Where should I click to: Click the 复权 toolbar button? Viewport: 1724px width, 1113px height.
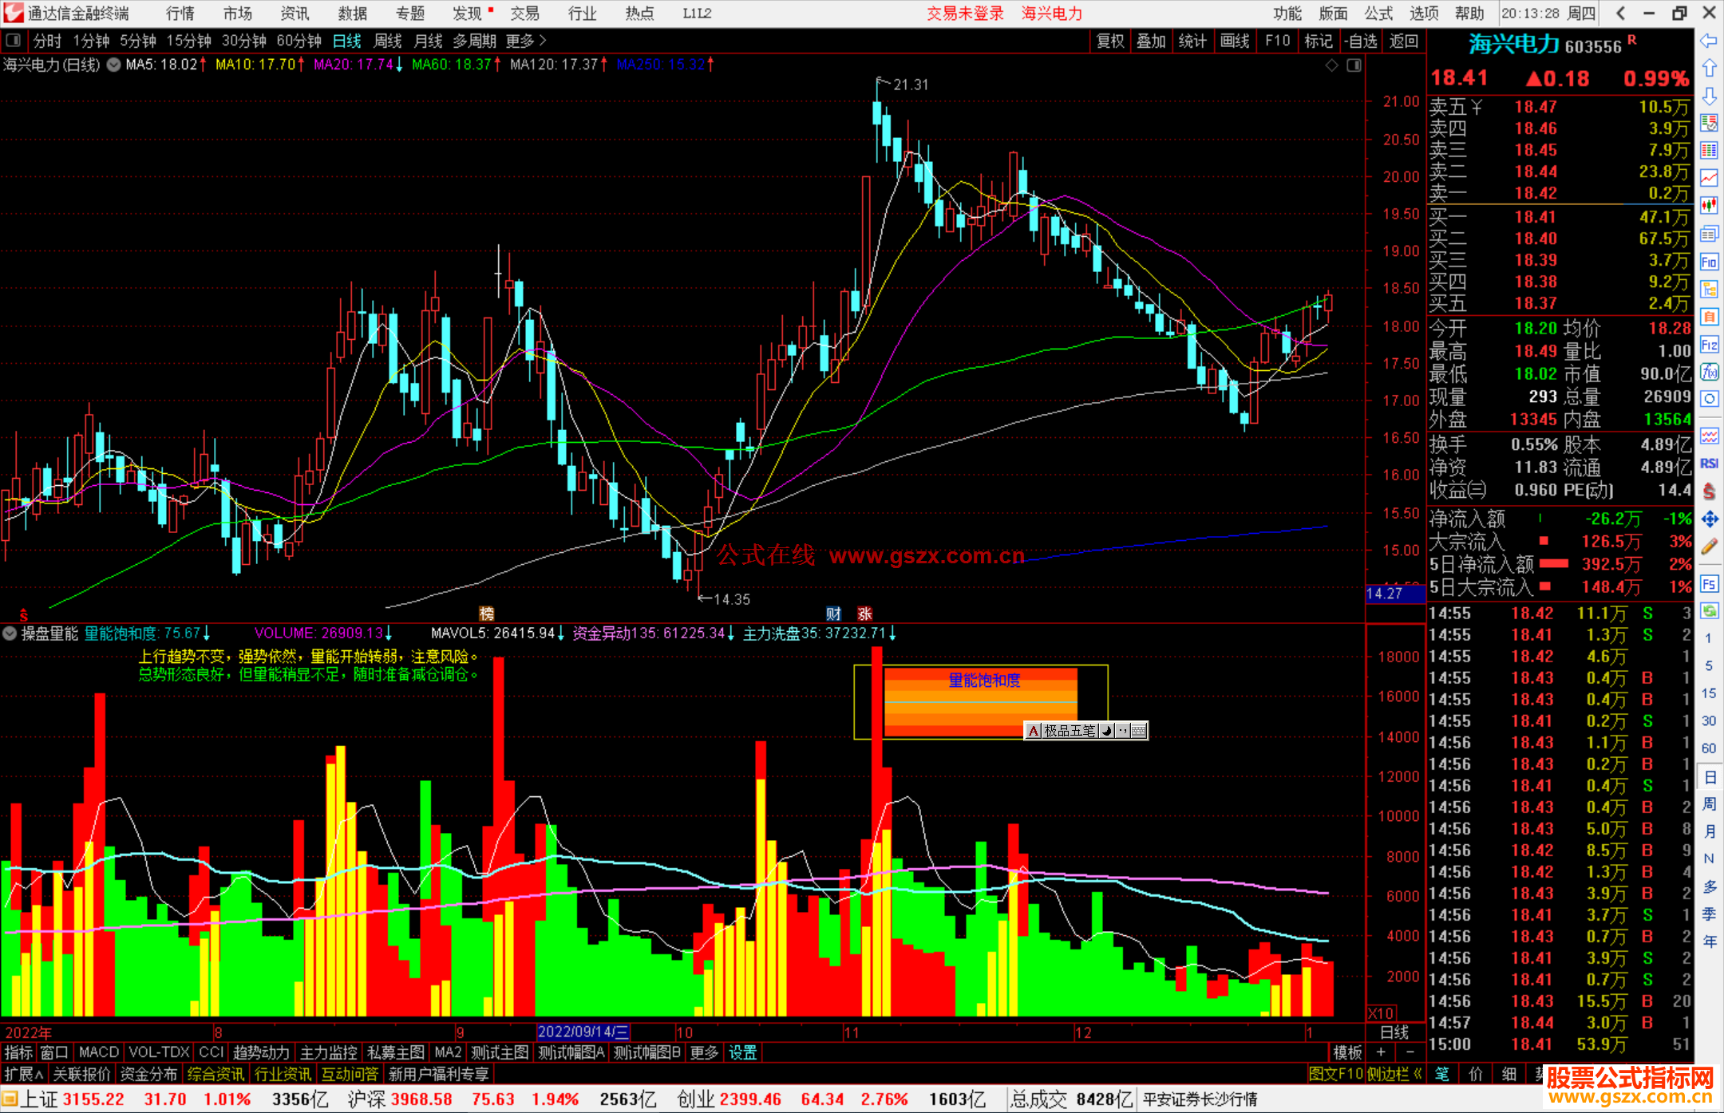(1110, 41)
